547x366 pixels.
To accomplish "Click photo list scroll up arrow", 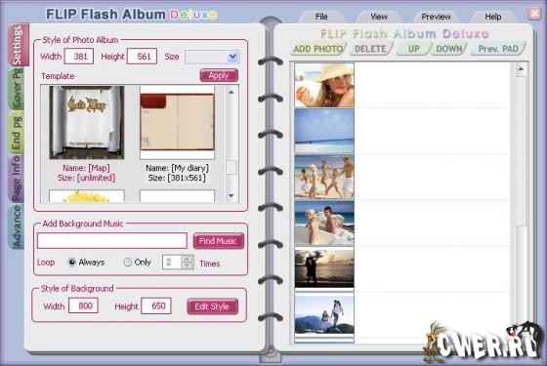I will (x=521, y=69).
